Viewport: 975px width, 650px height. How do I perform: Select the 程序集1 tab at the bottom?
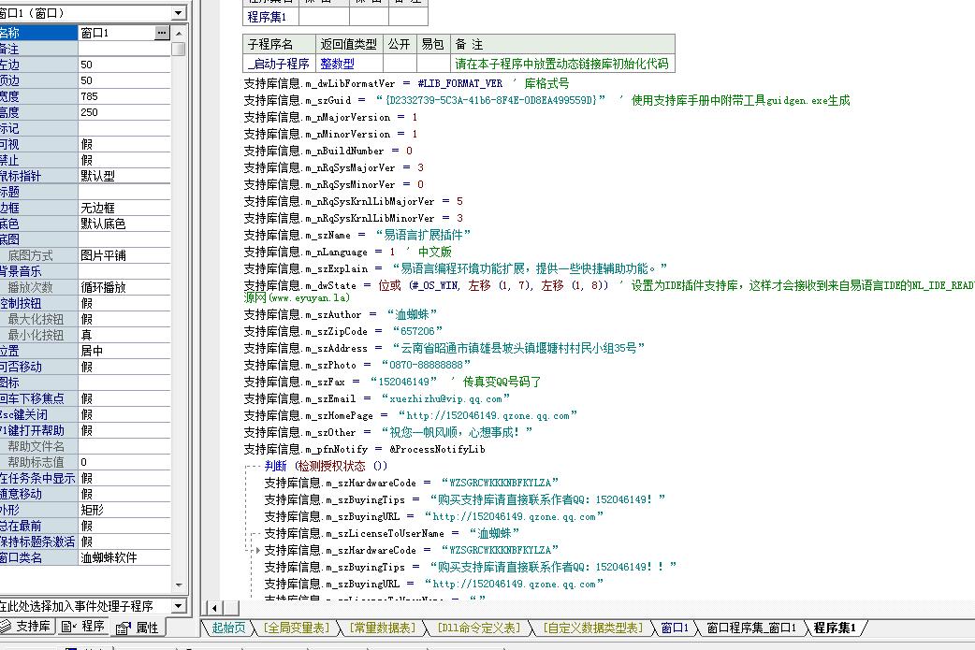pyautogui.click(x=835, y=628)
